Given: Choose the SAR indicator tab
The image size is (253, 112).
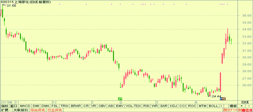Looking at the screenshot, I should pyautogui.click(x=164, y=106).
